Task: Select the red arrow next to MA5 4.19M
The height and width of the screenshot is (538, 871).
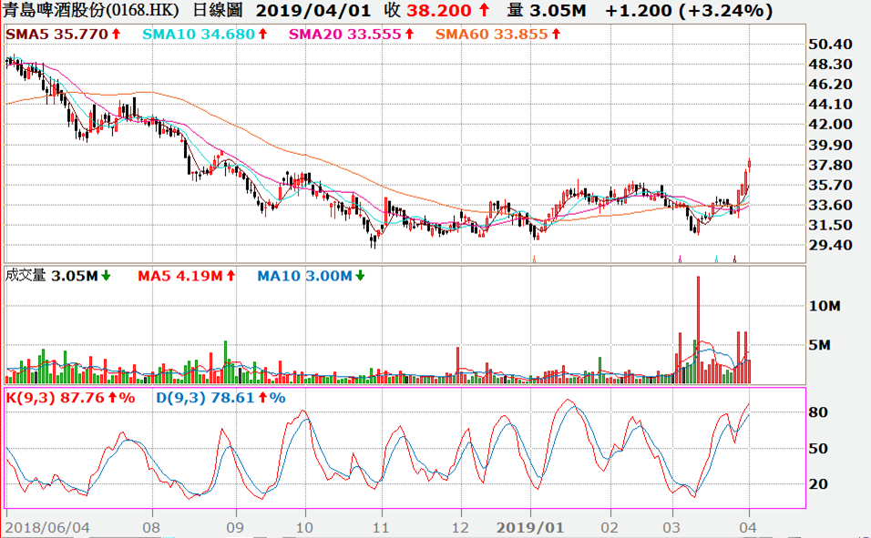Action: (231, 276)
